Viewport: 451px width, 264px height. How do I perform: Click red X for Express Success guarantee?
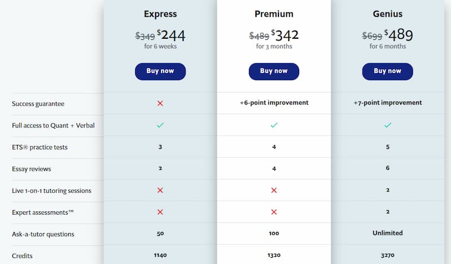coord(160,103)
